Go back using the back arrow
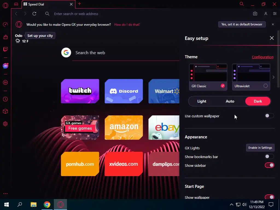This screenshot has width=280, height=210. click(x=16, y=14)
